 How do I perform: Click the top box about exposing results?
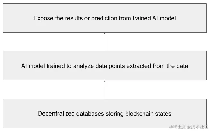click(x=105, y=18)
